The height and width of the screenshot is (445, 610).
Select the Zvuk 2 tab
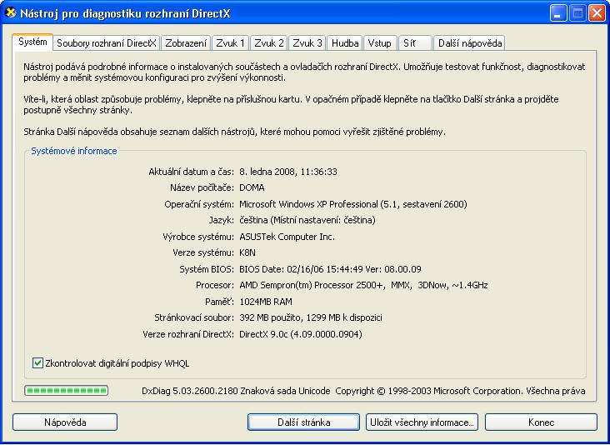pos(269,42)
